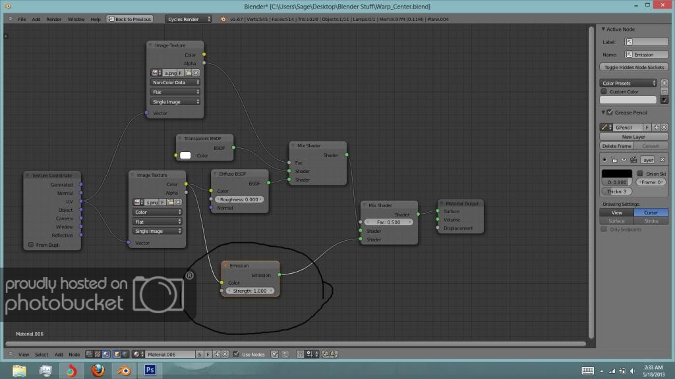Collapse Transparent BSDF node
The width and height of the screenshot is (675, 379).
pyautogui.click(x=179, y=138)
